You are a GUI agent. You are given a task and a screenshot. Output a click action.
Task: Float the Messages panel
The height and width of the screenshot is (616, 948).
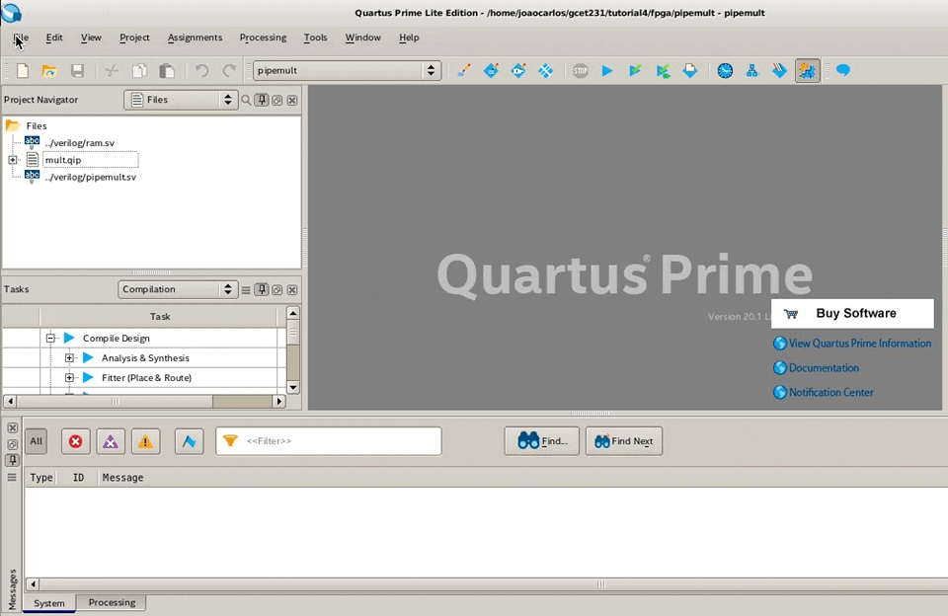12,444
